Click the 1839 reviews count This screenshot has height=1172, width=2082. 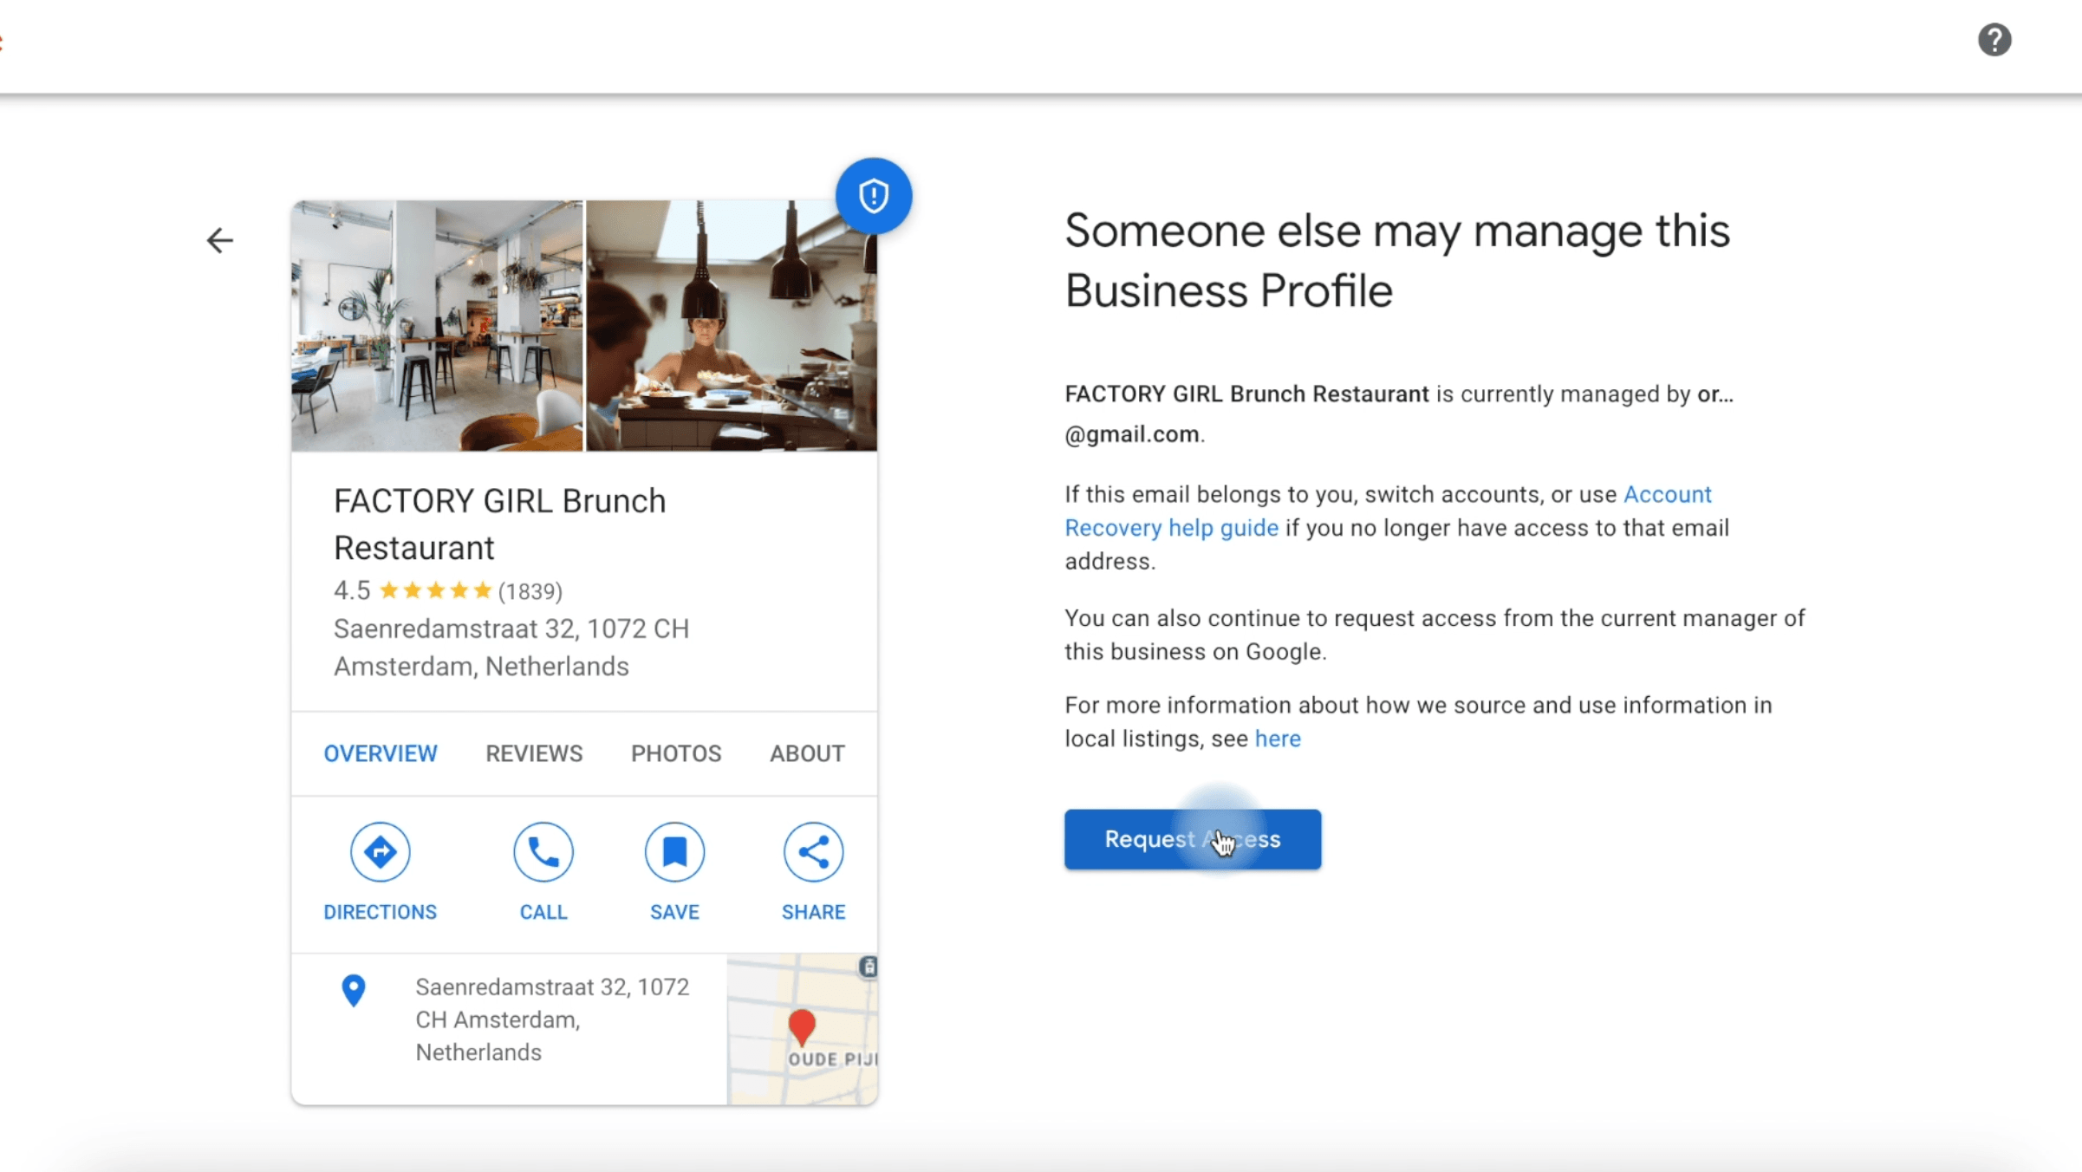[530, 591]
